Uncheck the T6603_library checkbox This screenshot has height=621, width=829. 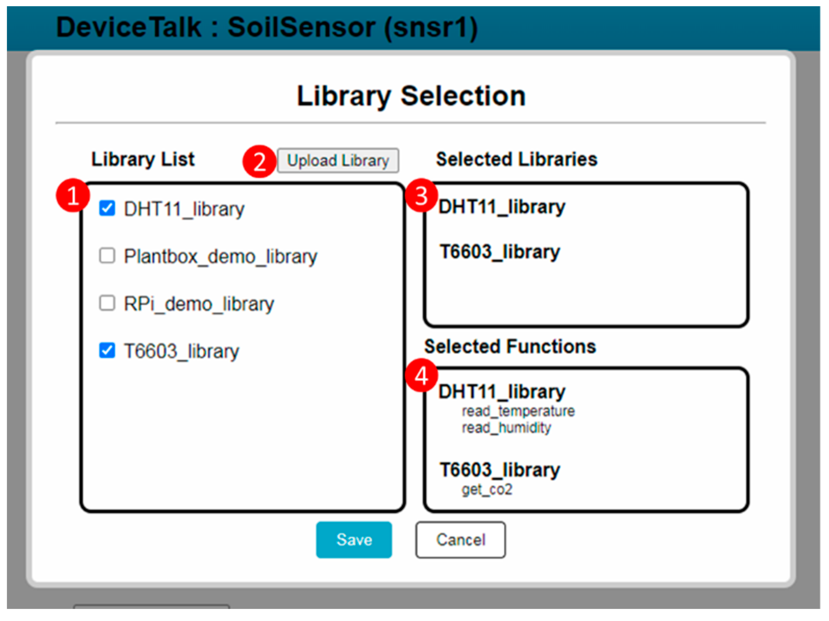(107, 351)
